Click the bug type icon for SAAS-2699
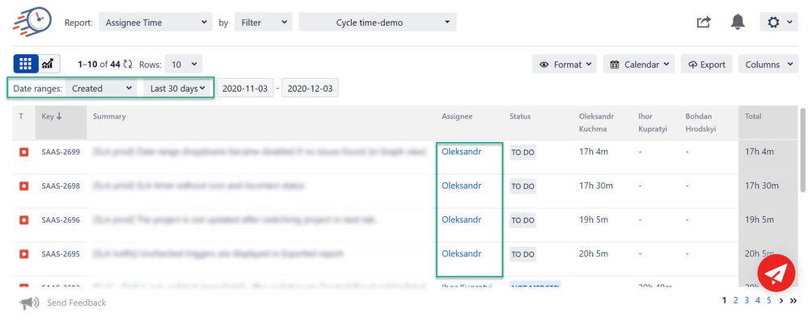This screenshot has width=808, height=326. point(23,153)
